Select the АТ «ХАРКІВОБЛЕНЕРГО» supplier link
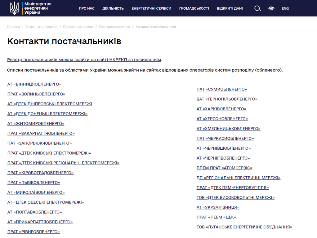 coord(221,109)
